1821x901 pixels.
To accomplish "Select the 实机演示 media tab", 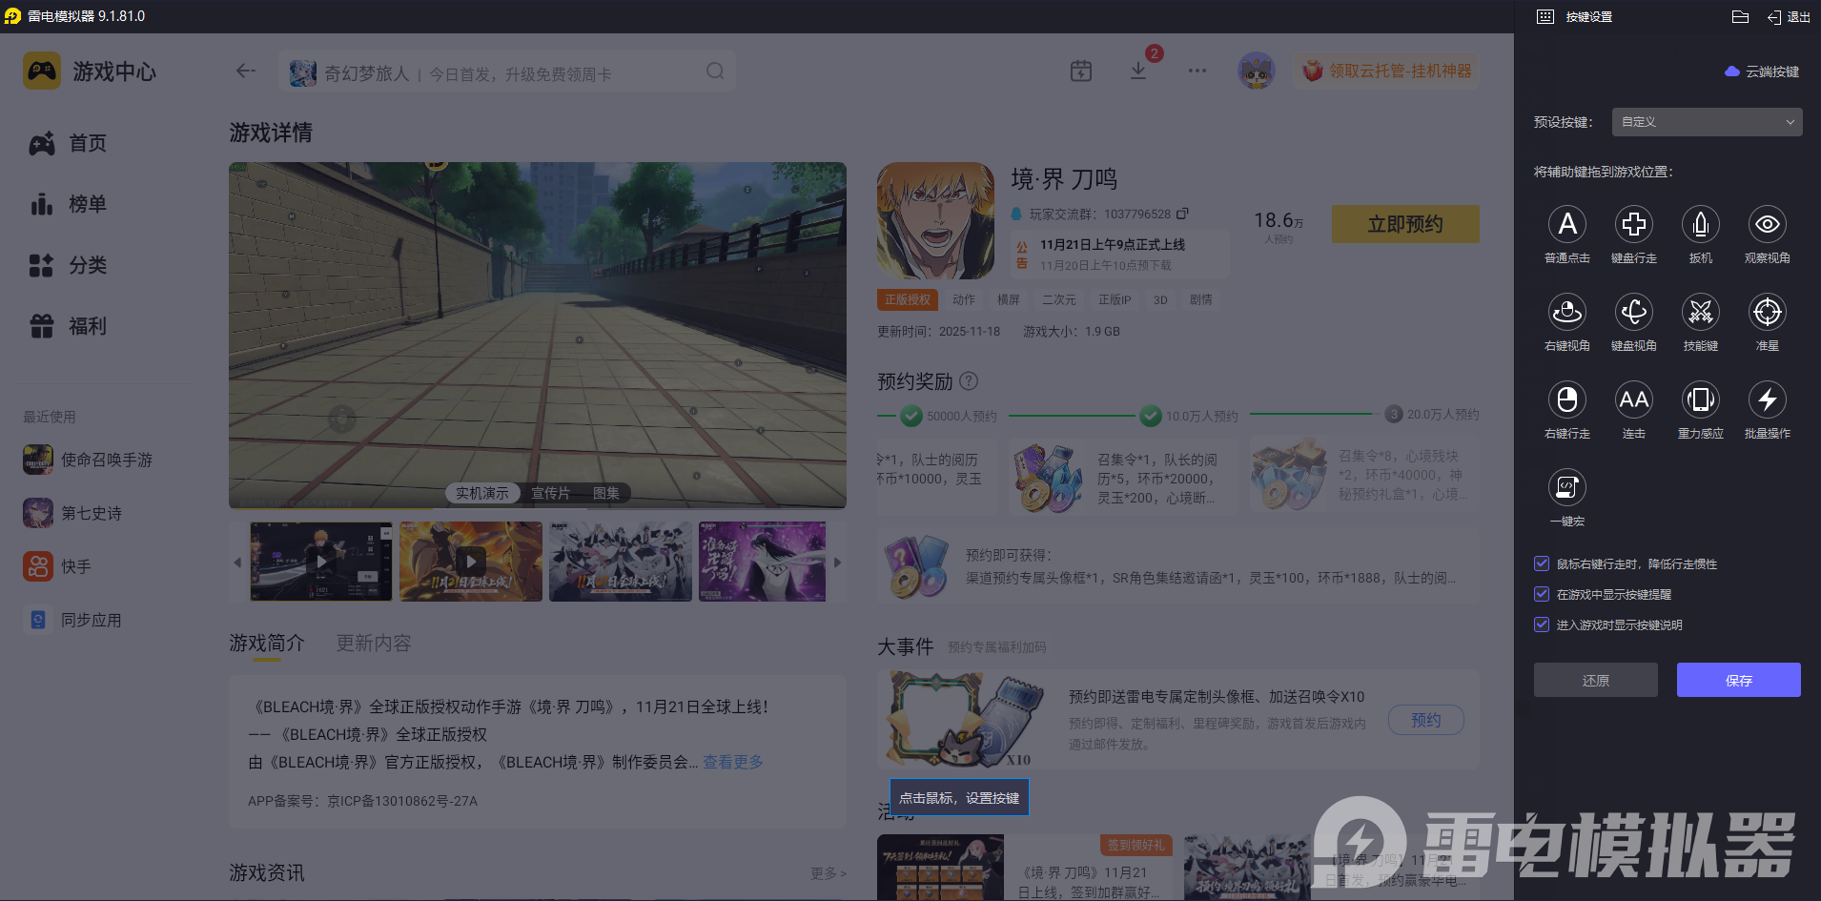I will 481,493.
